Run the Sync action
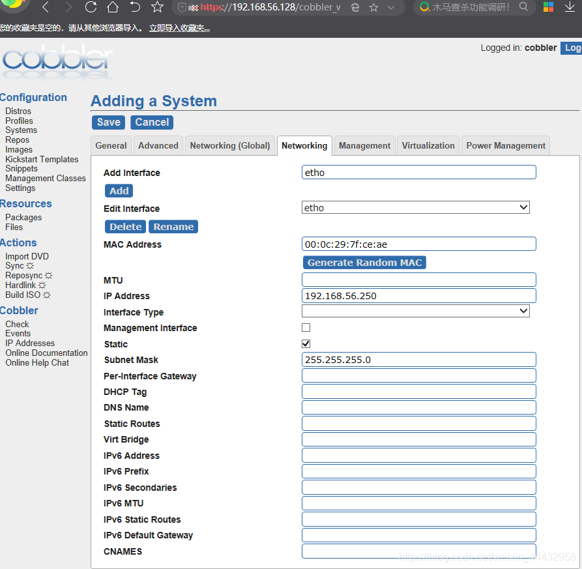The width and height of the screenshot is (582, 569). pos(20,266)
